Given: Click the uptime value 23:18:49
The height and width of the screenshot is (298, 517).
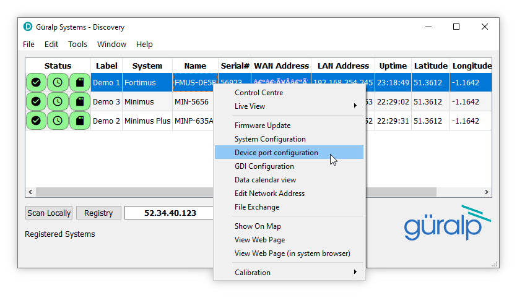Looking at the screenshot, I should coord(393,82).
